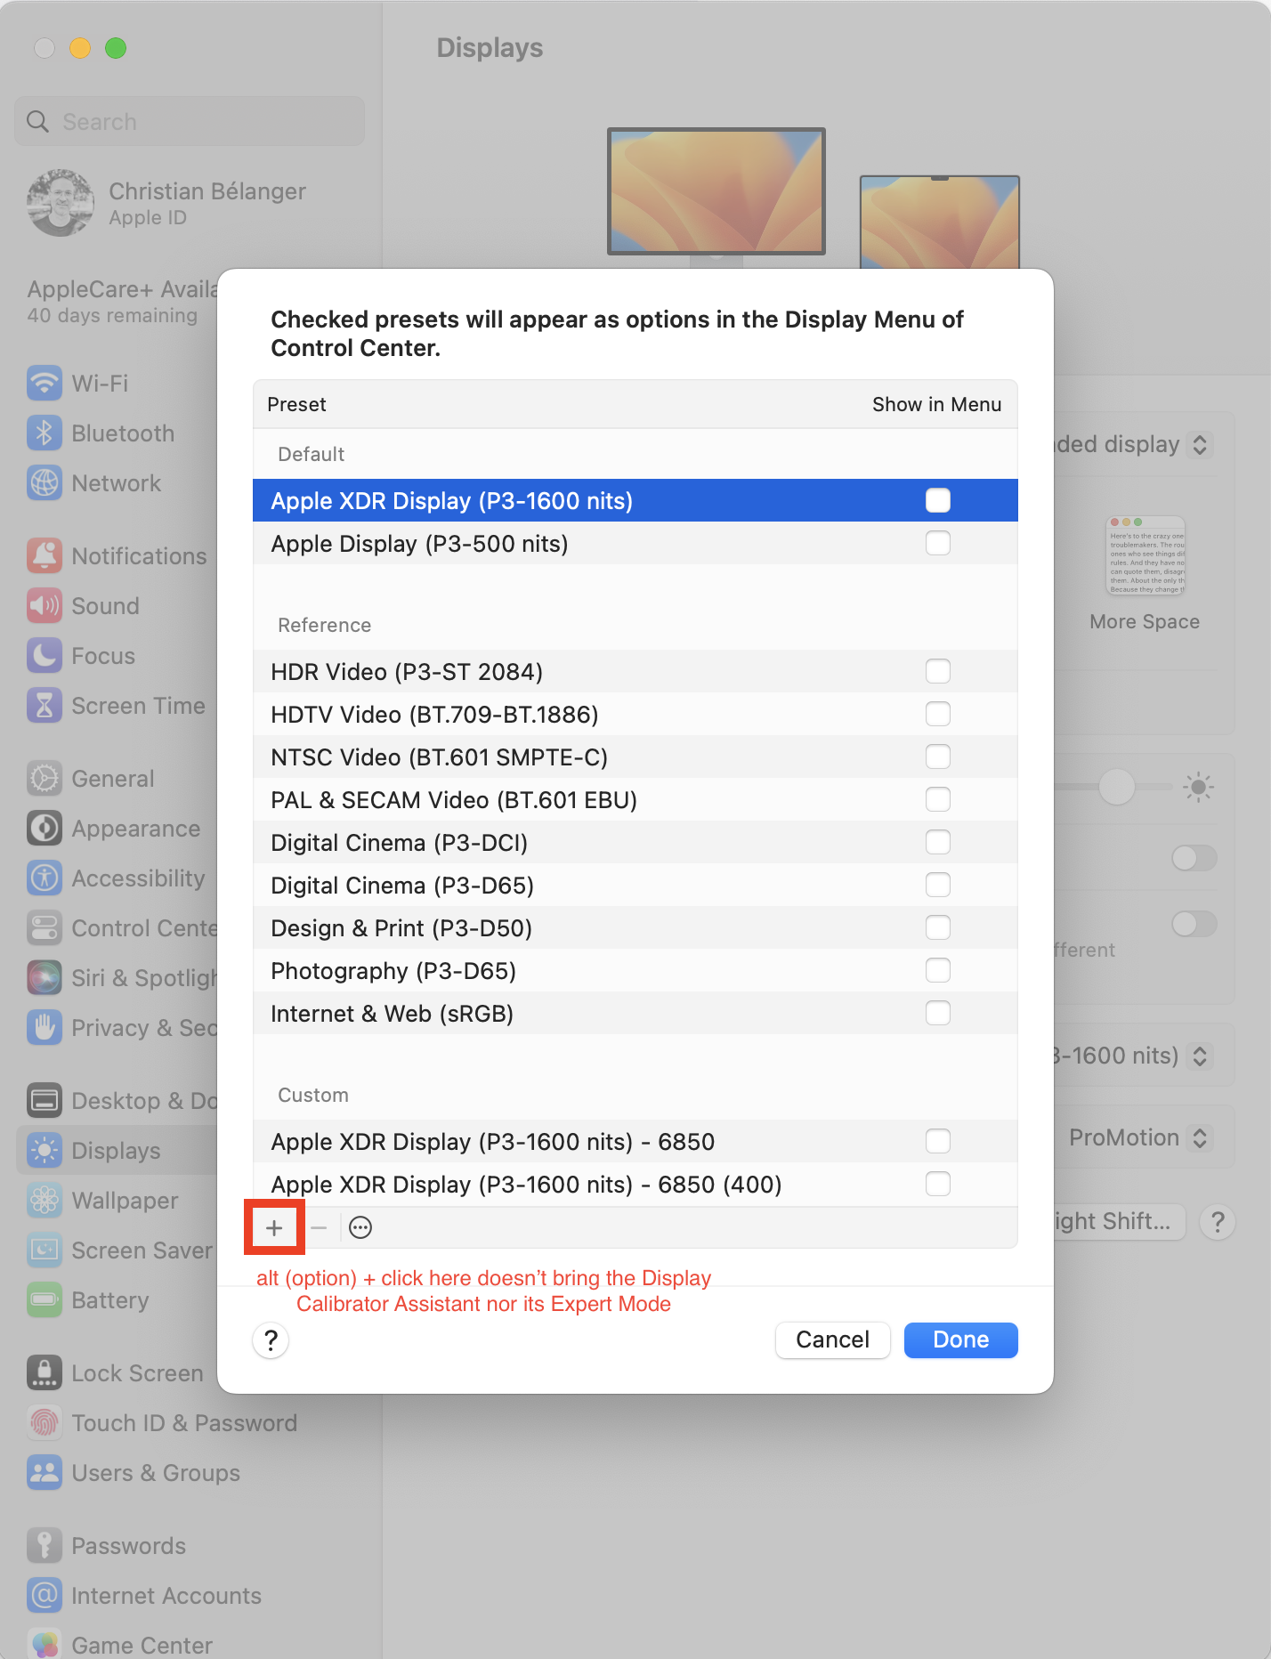Select Displays in the sidebar
Image resolution: width=1271 pixels, height=1659 pixels.
(x=116, y=1151)
